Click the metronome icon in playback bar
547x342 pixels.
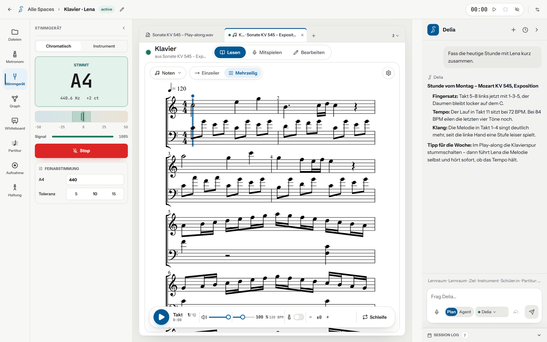pos(289,317)
